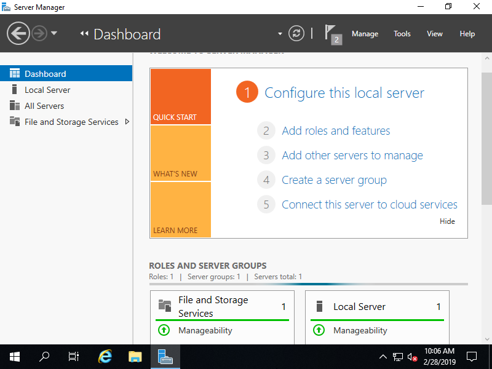Open the Manage menu
Image resolution: width=492 pixels, height=369 pixels.
365,34
